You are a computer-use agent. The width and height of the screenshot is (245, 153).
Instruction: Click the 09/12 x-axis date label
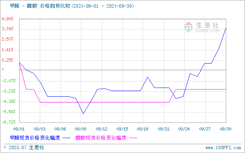[x=102, y=129]
